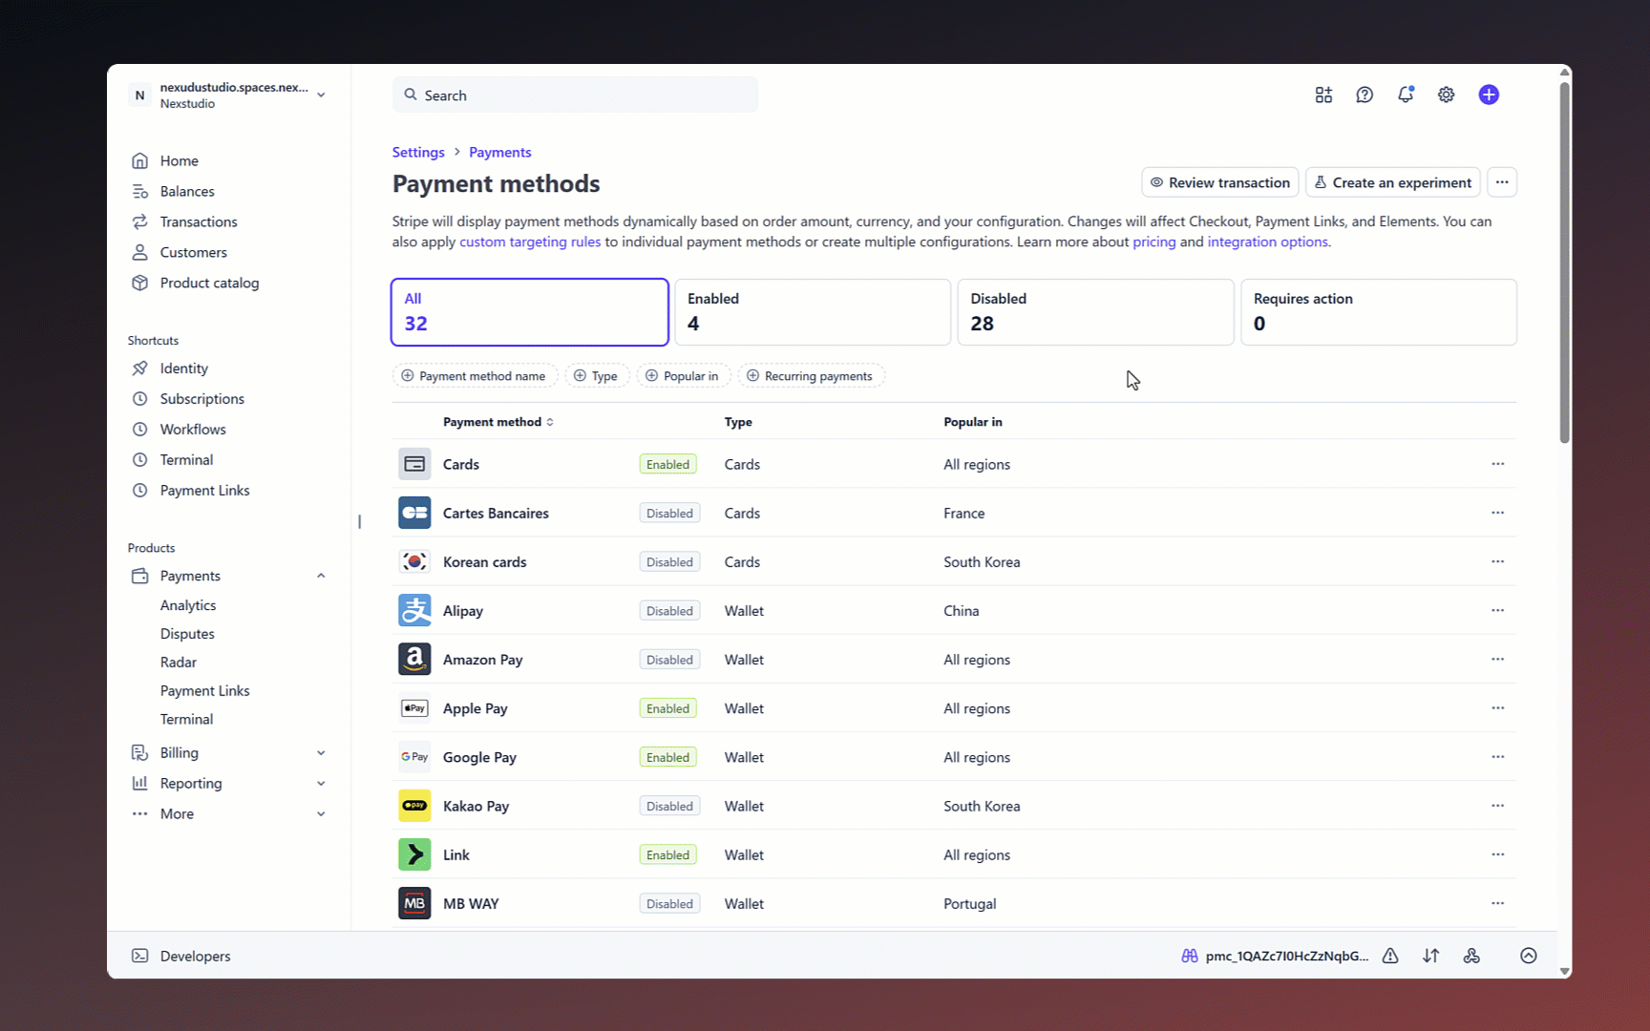1650x1031 pixels.
Task: Click the Review transaction button
Action: (x=1219, y=181)
